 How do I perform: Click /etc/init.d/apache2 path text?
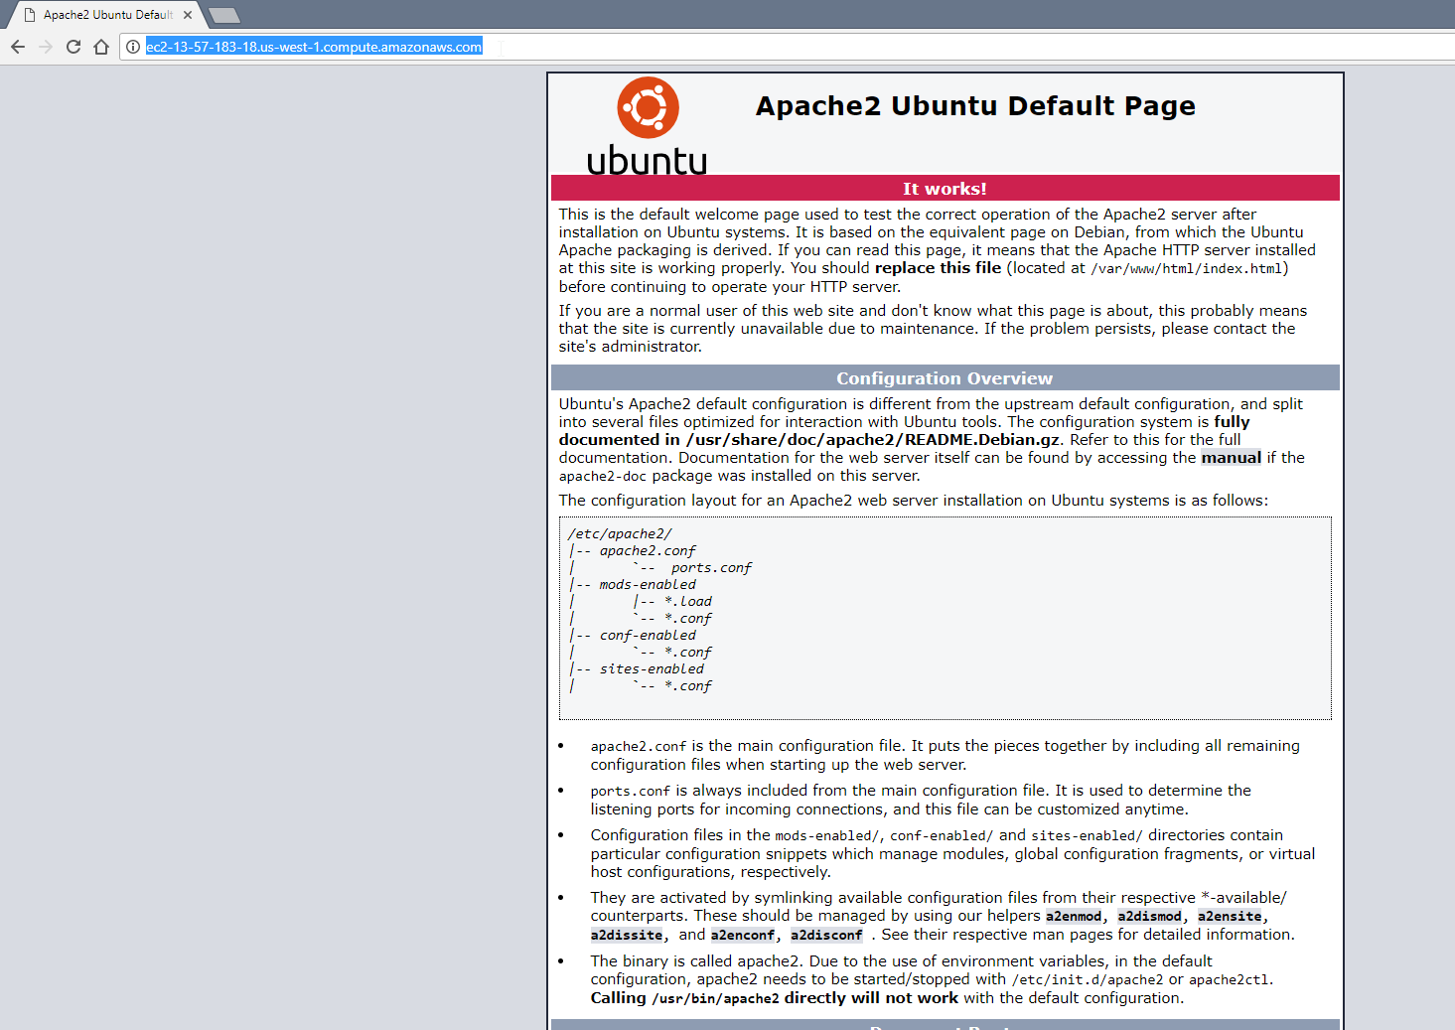pos(1087,980)
